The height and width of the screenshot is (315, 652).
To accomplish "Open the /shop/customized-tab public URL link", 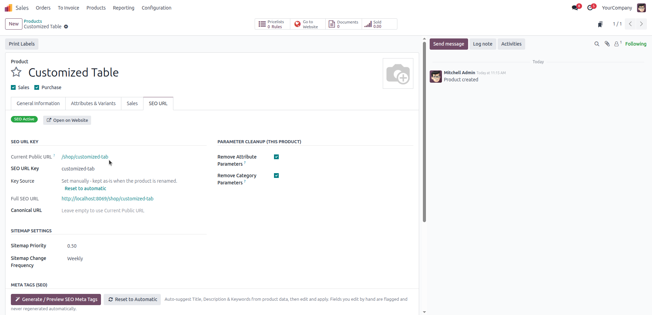I will [85, 157].
